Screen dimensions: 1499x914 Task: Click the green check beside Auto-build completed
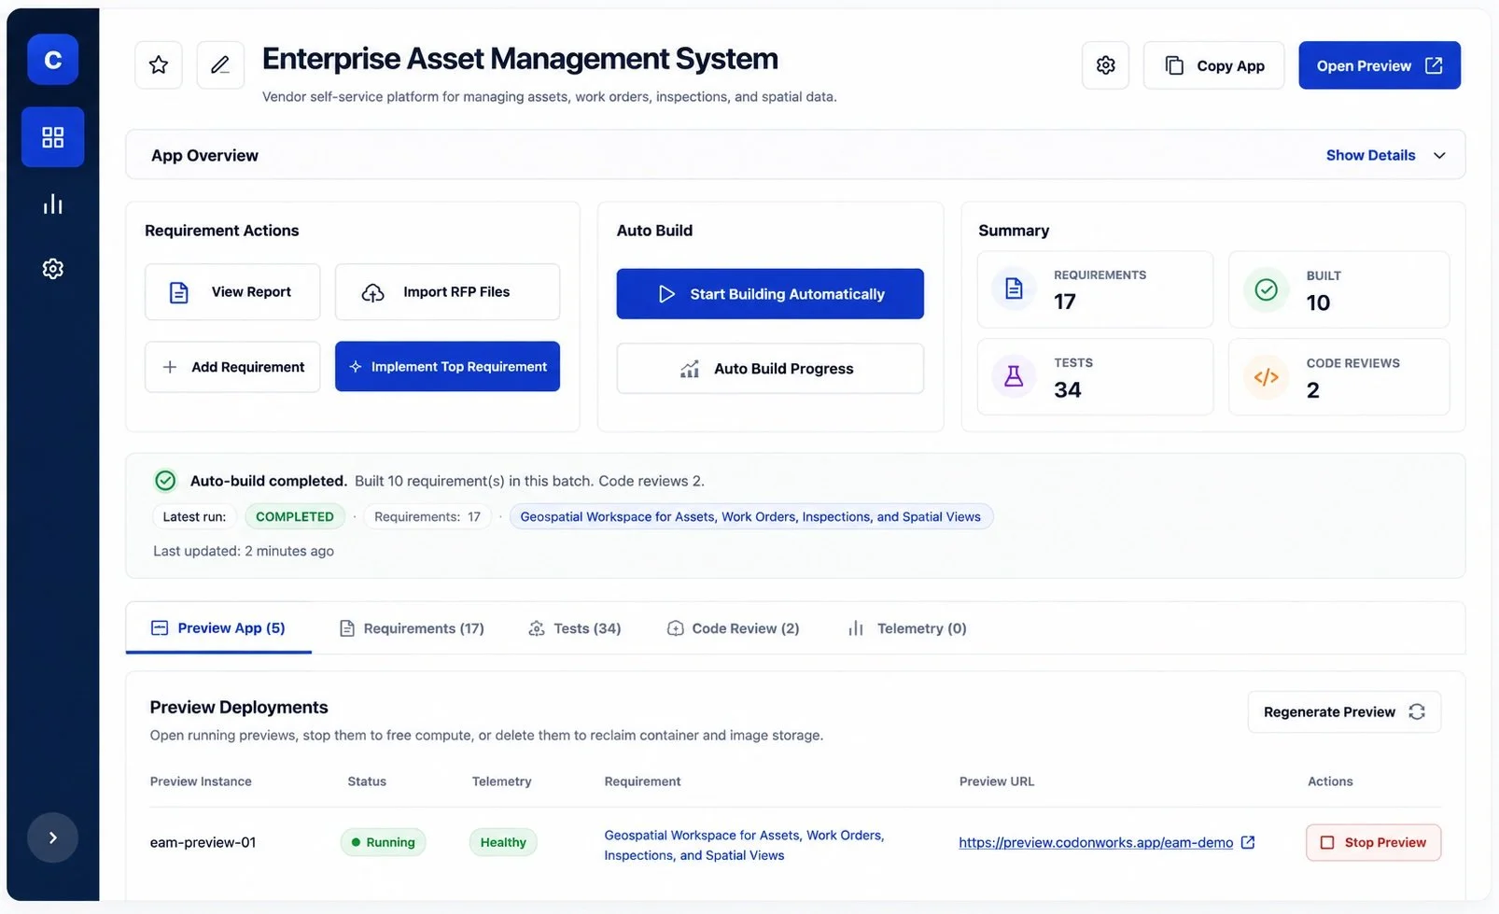[x=165, y=481]
